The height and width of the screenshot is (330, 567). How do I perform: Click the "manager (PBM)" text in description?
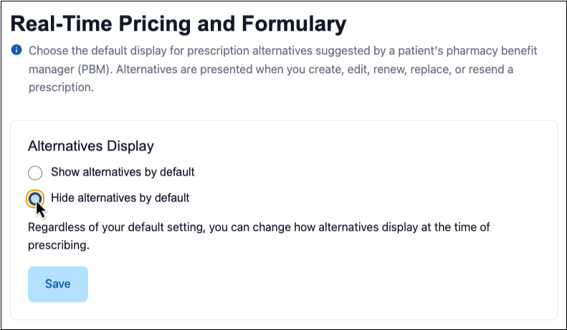[69, 69]
